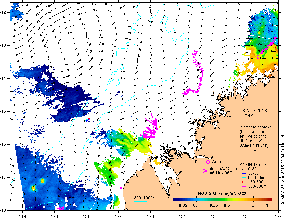285x220 pixels.
Task: Select the '06-Nov-2013' date text
Action: (x=253, y=111)
